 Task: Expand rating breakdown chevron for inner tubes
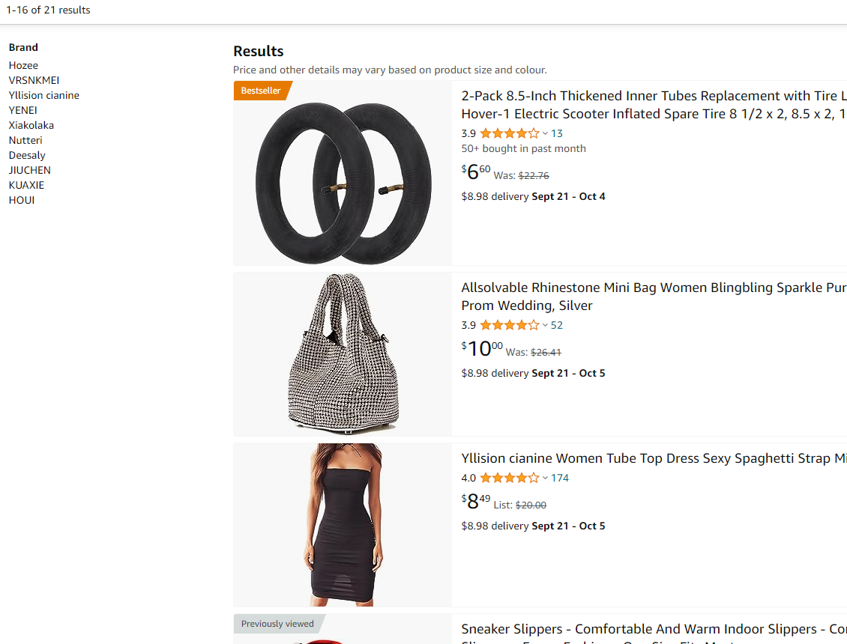tap(545, 134)
